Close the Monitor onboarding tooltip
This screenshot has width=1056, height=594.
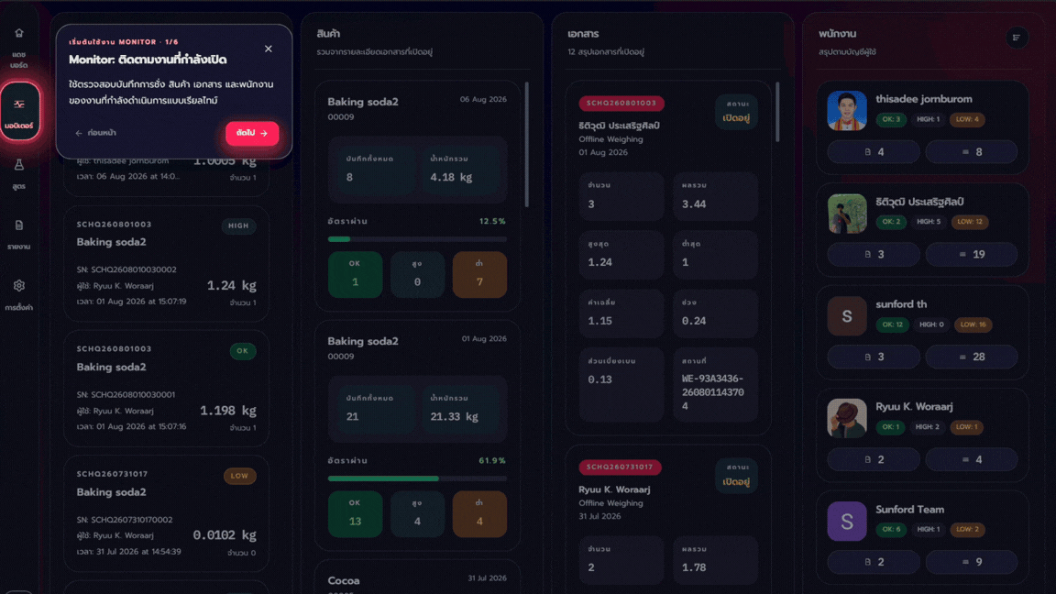(268, 49)
